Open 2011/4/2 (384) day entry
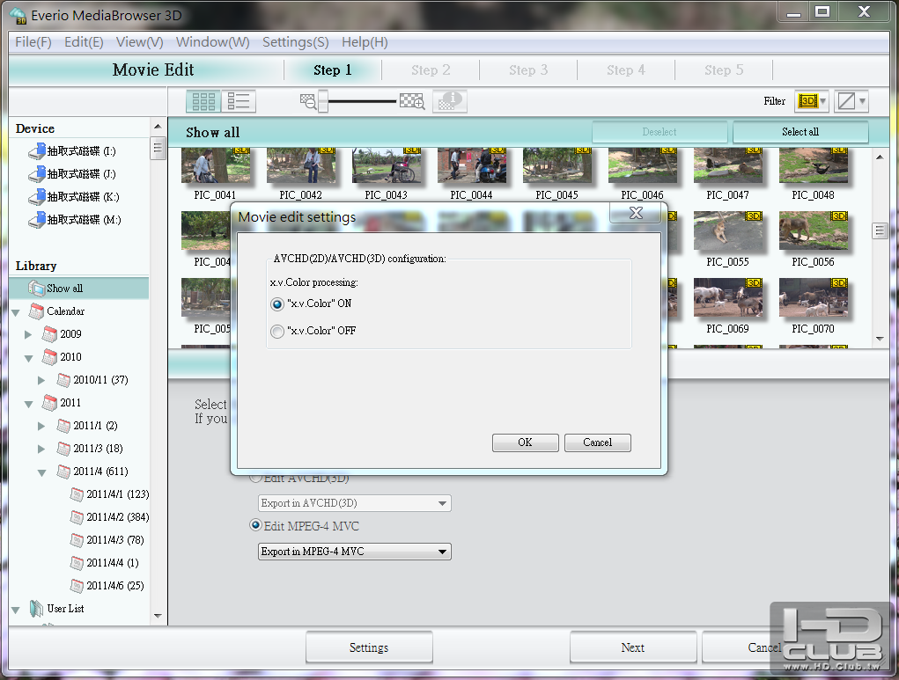The image size is (899, 680). [109, 517]
